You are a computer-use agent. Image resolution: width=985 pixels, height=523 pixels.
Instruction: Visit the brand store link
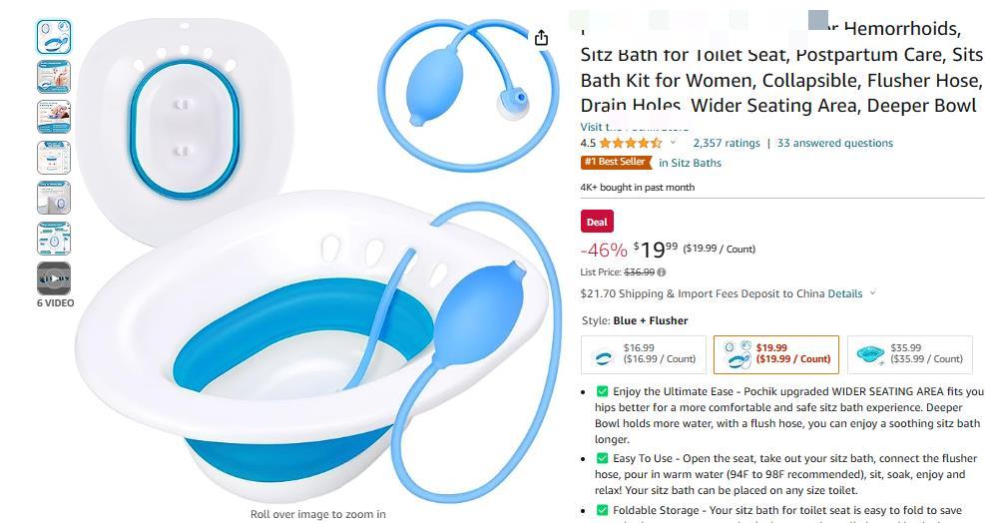coord(635,127)
